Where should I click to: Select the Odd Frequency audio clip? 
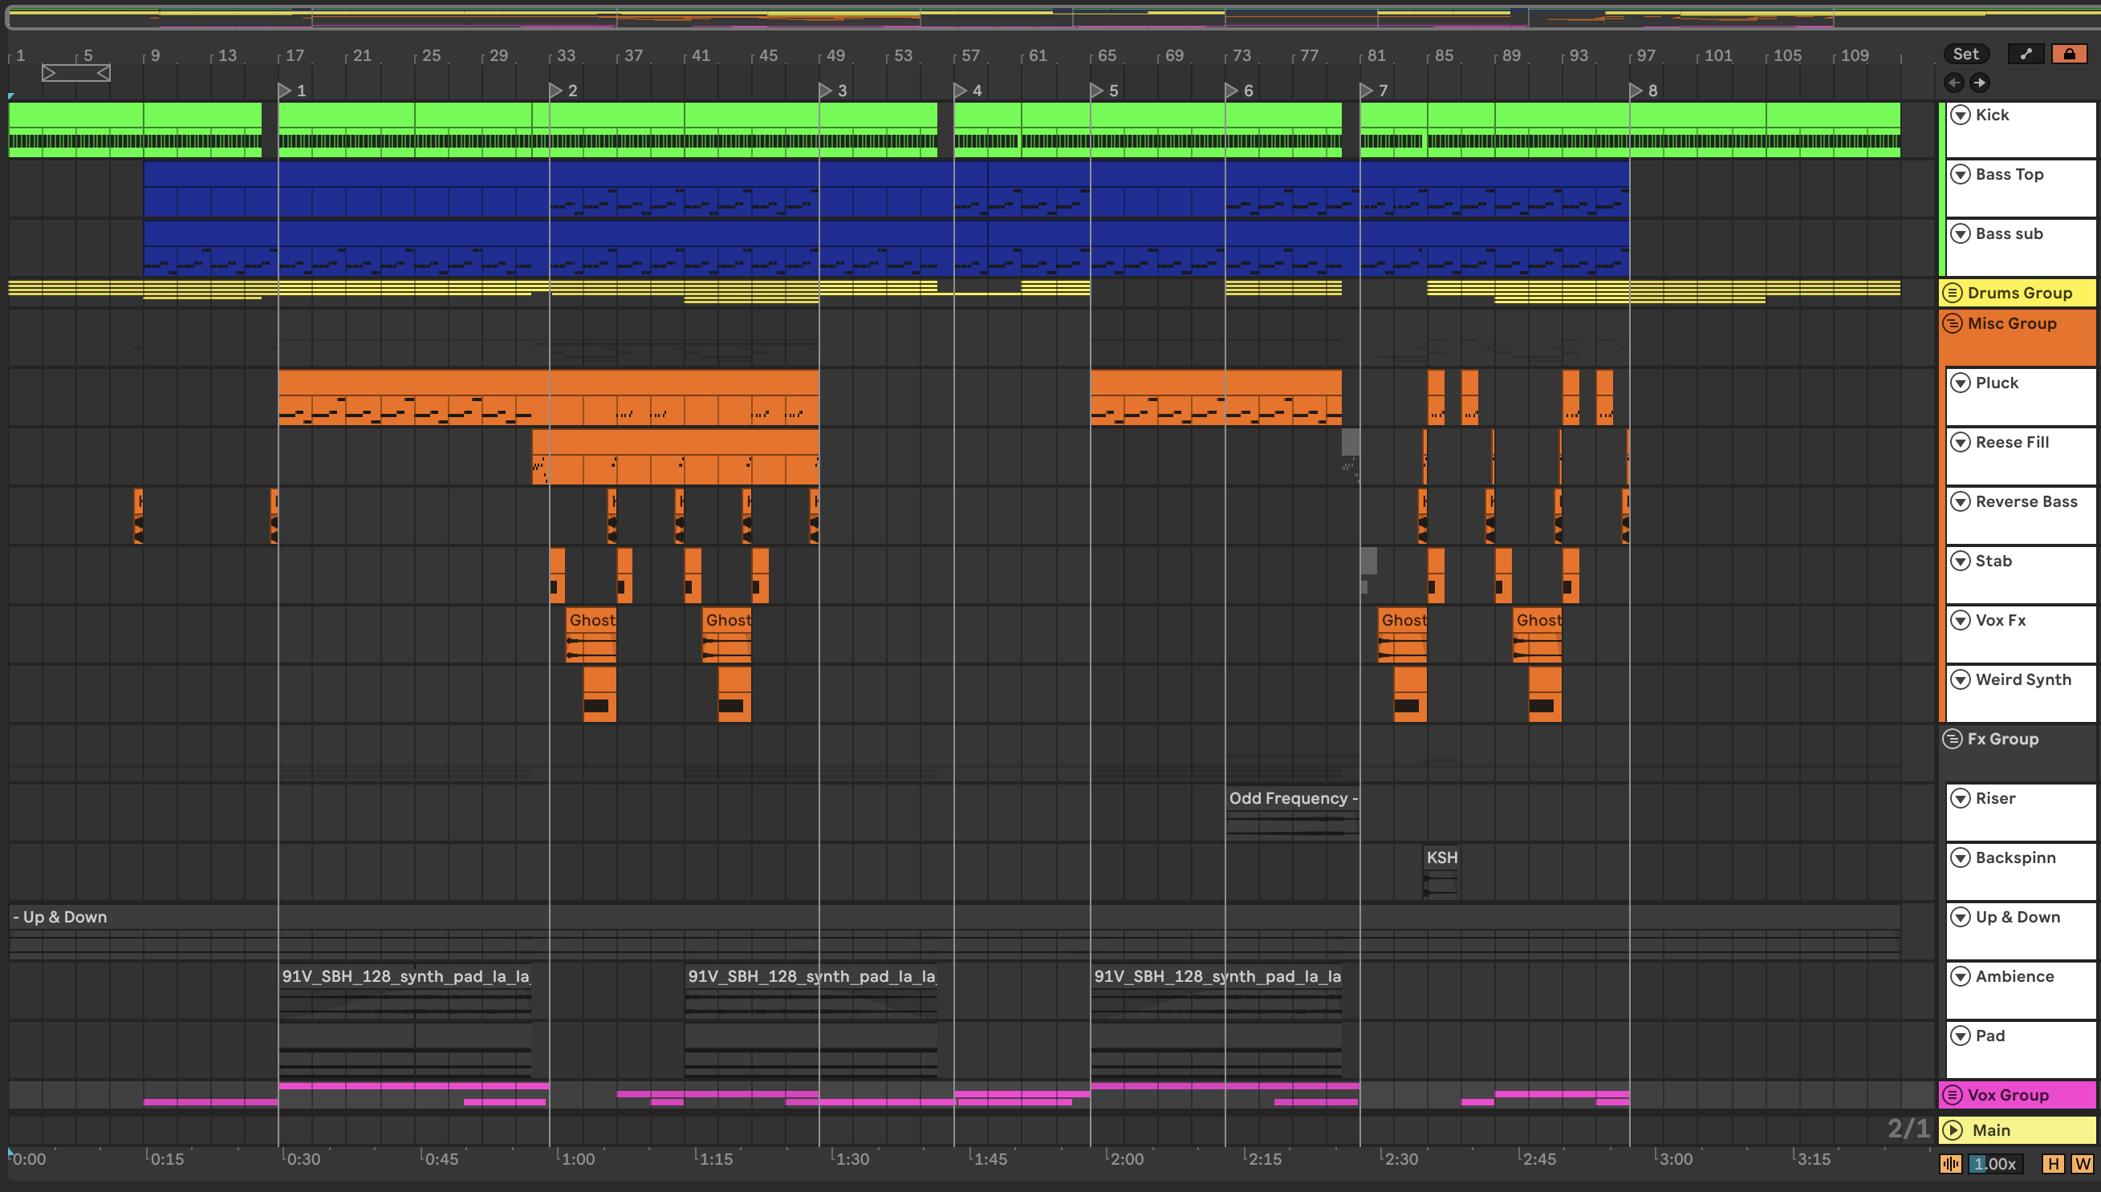(x=1291, y=798)
